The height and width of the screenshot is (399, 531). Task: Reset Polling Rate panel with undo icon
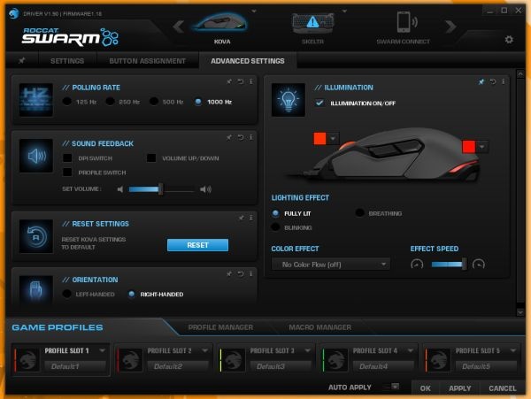coord(241,81)
